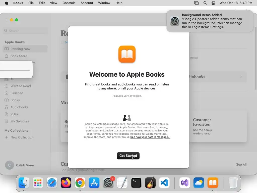This screenshot has width=257, height=193.
Task: Select Reading Now in the sidebar
Action: click(x=25, y=49)
